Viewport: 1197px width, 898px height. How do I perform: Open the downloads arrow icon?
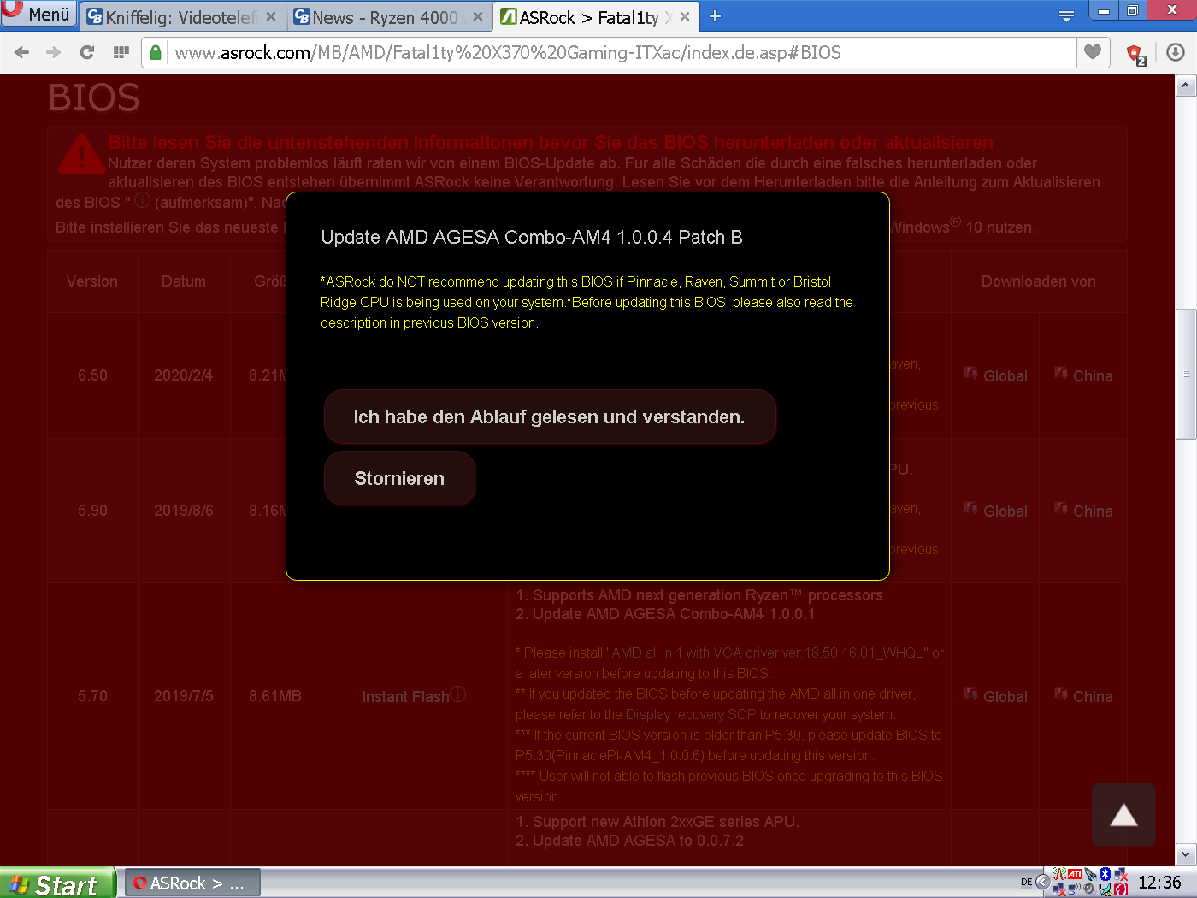(x=1176, y=52)
